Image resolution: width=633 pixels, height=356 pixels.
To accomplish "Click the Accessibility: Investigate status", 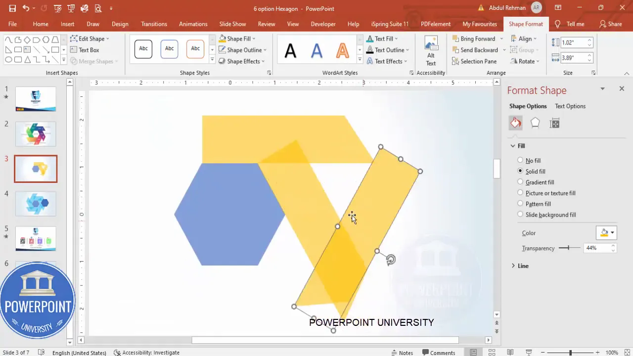I will [x=146, y=353].
